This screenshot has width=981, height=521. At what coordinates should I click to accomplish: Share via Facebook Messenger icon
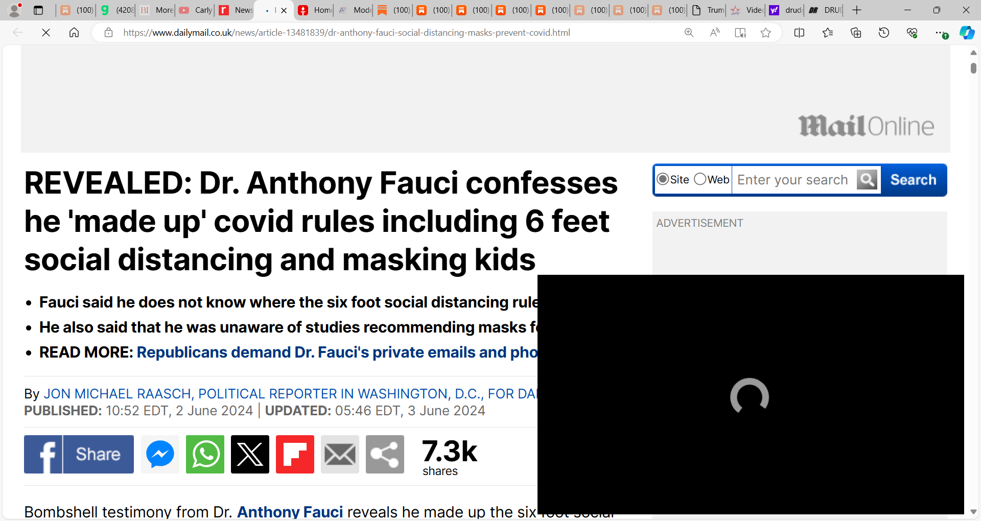coord(160,454)
